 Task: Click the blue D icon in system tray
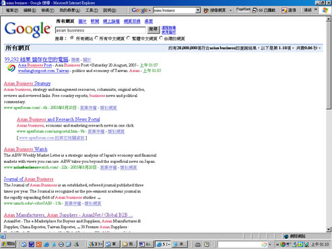pos(300,244)
